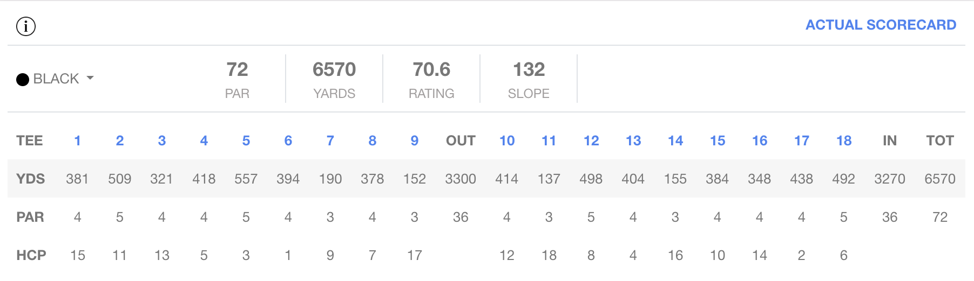Click the info circle icon

pos(26,26)
